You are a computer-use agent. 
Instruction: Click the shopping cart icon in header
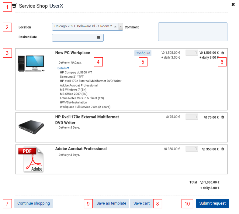point(14,5)
